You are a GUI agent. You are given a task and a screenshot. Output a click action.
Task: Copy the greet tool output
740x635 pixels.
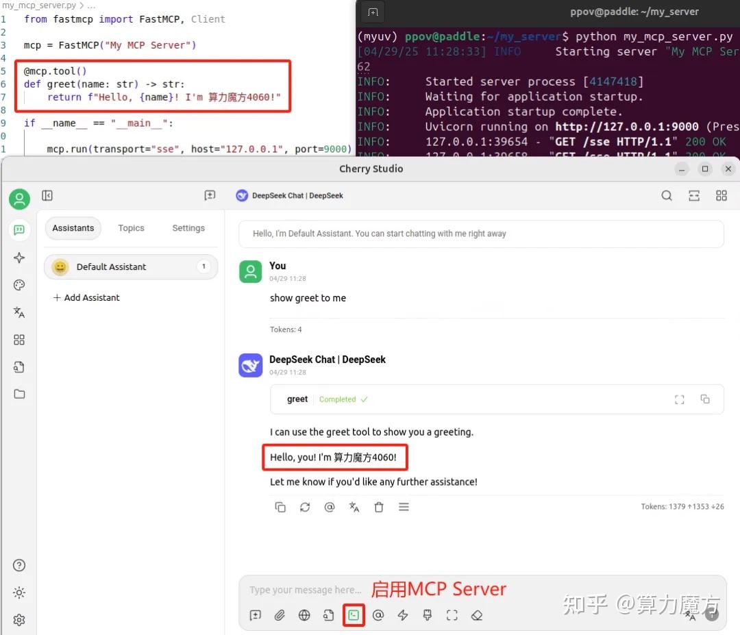pyautogui.click(x=705, y=399)
